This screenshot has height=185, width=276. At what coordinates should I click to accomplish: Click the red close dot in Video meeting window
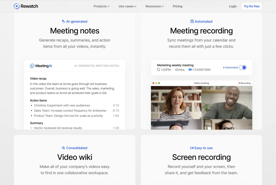(x=153, y=83)
